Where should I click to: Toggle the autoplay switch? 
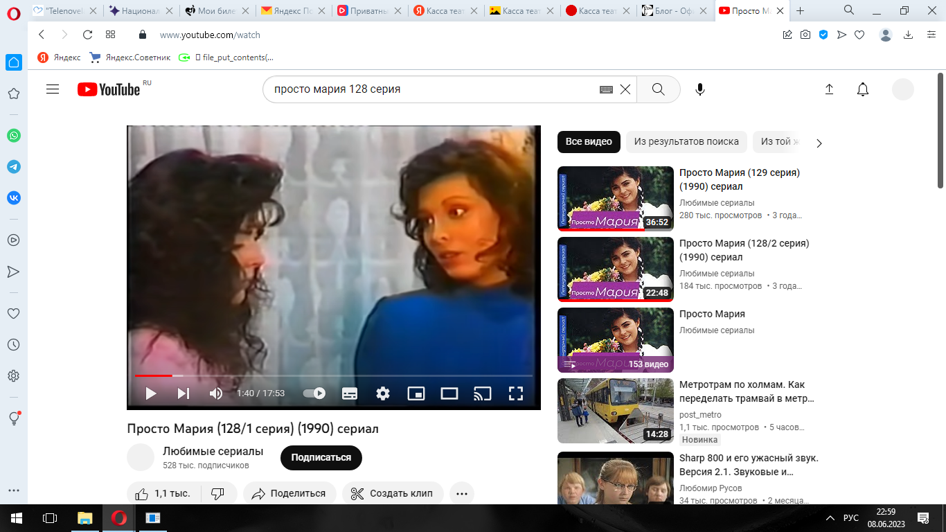click(x=314, y=393)
